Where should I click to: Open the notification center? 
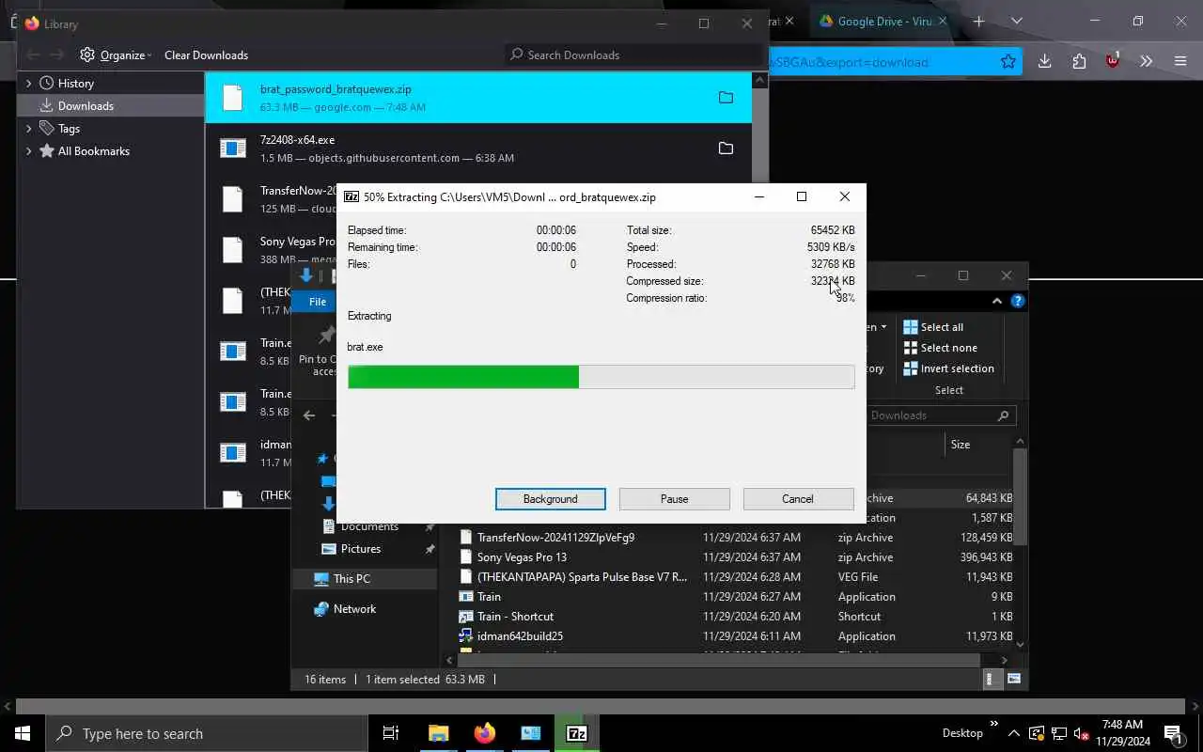coord(1172,733)
